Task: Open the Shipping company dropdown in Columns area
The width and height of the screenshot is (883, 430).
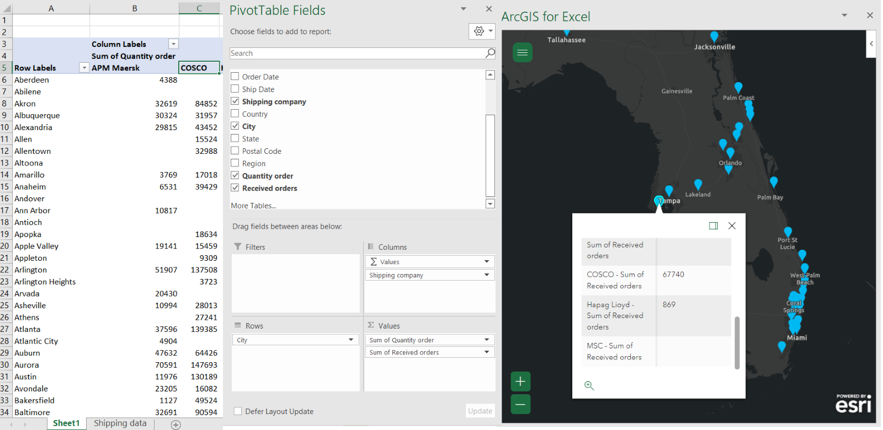Action: [x=487, y=275]
